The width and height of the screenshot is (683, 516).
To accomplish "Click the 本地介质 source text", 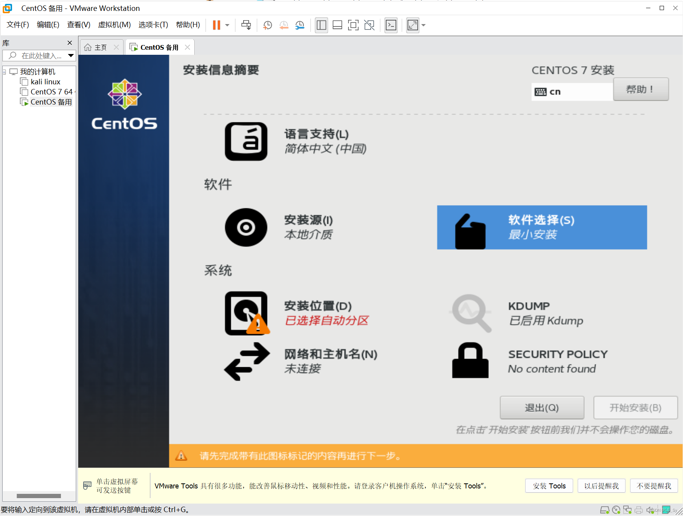I will tap(308, 235).
